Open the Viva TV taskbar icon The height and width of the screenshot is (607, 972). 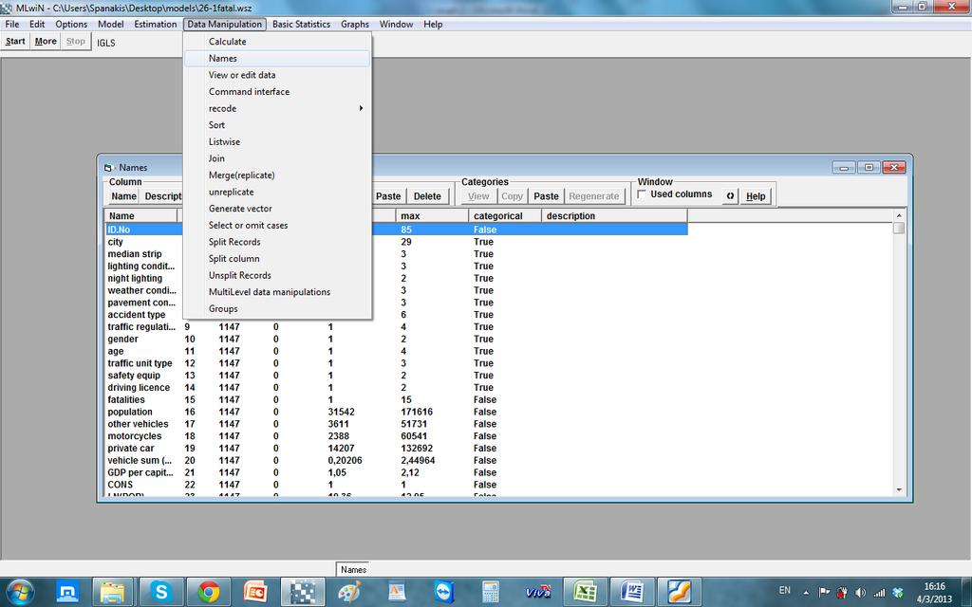point(537,592)
